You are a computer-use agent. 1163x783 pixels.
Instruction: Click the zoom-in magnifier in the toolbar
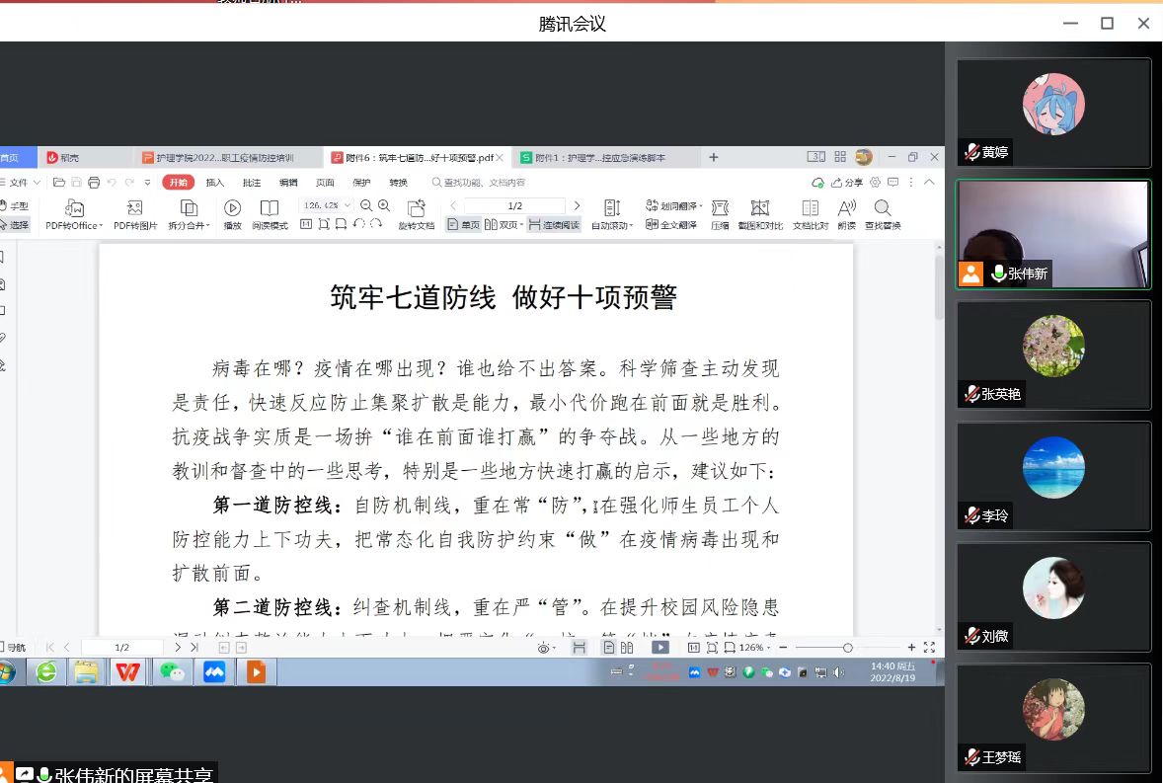point(384,205)
